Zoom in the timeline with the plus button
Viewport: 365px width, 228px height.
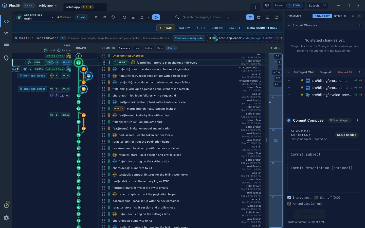coord(279,62)
